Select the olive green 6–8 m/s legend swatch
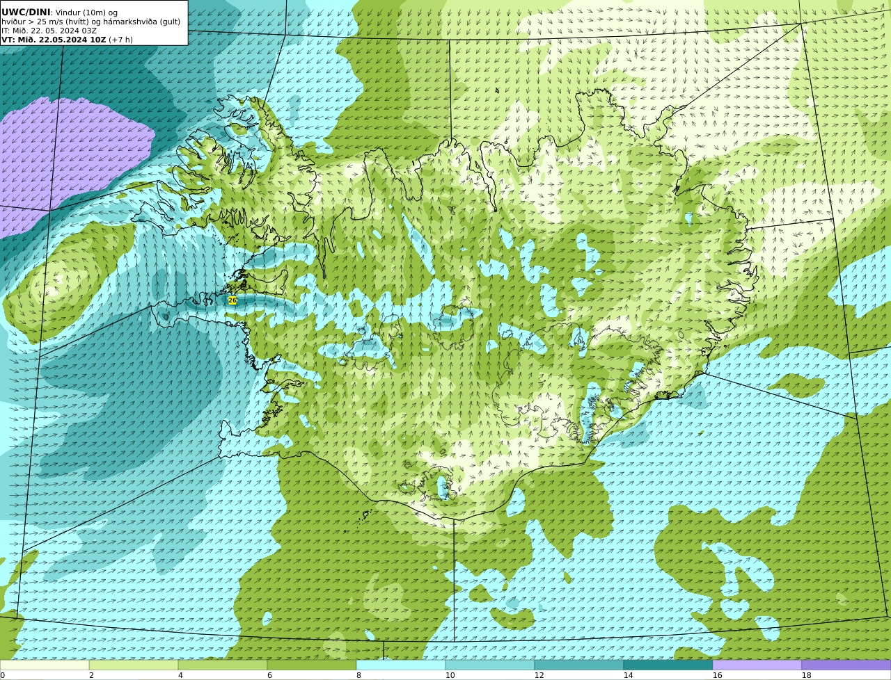This screenshot has height=680, width=891. tap(312, 665)
